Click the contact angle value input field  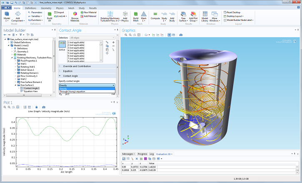[87, 94]
